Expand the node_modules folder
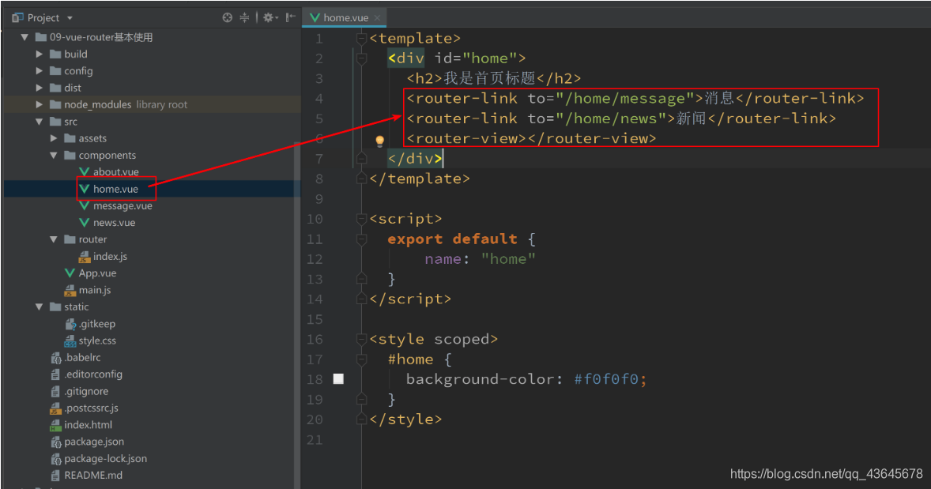Screen dimensions: 931x489 40,104
